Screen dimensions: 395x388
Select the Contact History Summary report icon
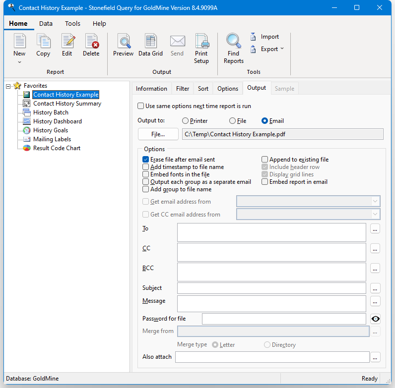pos(26,104)
